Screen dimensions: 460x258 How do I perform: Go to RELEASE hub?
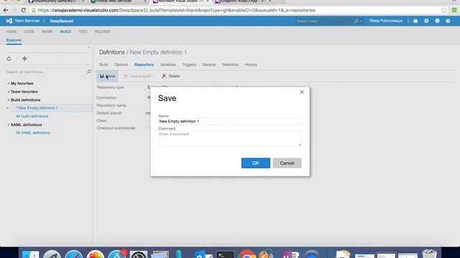click(102, 32)
